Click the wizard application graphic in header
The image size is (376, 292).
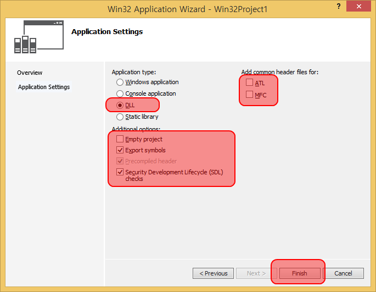(36, 37)
